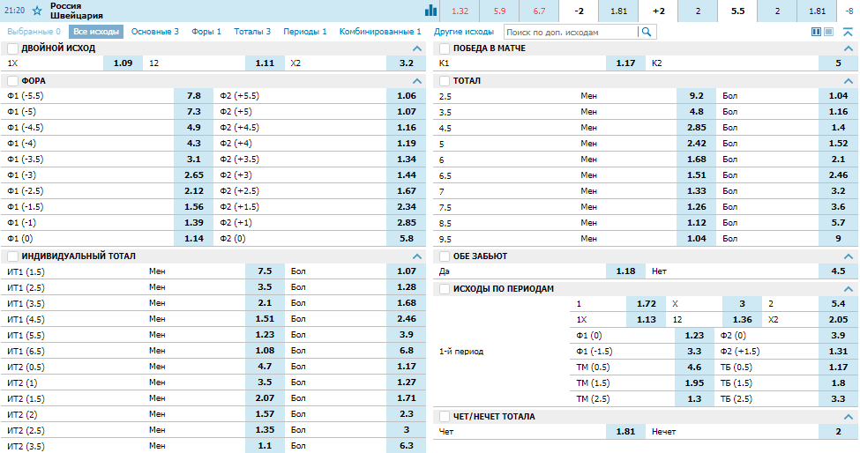The width and height of the screenshot is (860, 453).
Task: Collapse the ДВОЙНОЙ ИСХОД section
Action: pyautogui.click(x=417, y=48)
